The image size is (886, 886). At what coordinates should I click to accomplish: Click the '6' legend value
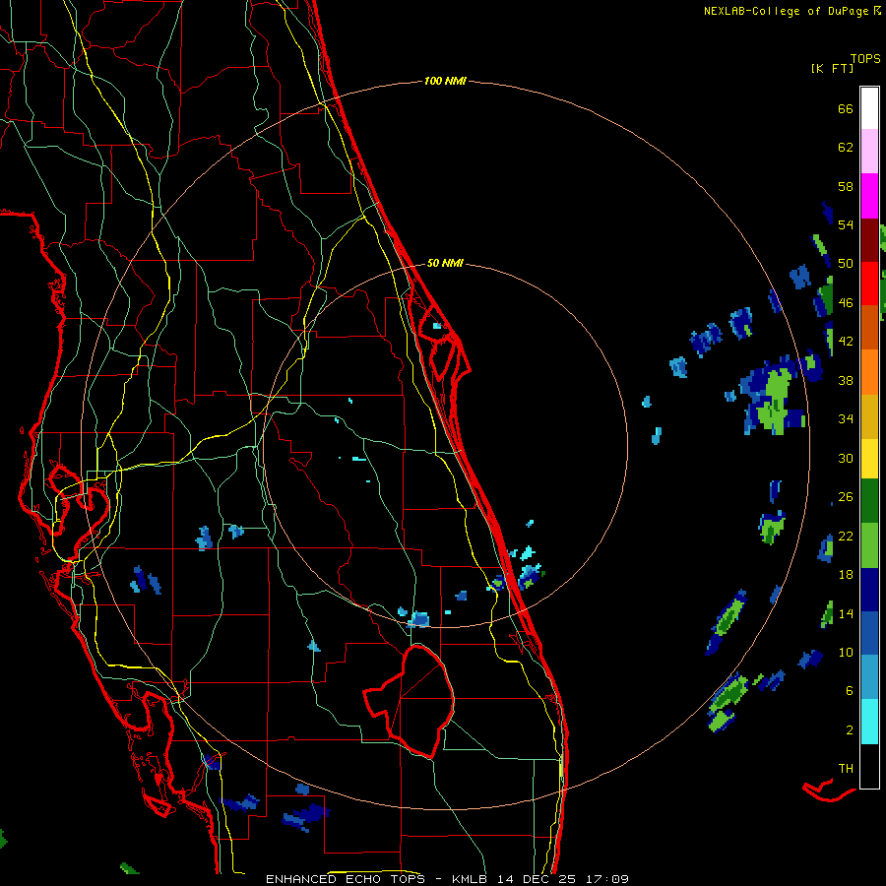850,690
